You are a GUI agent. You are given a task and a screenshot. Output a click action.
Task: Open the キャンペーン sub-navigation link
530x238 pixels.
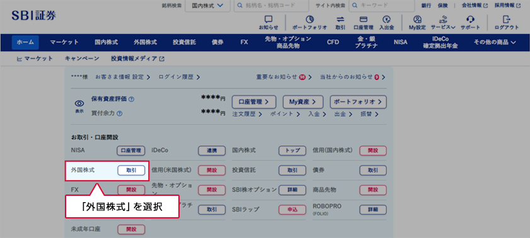[82, 59]
